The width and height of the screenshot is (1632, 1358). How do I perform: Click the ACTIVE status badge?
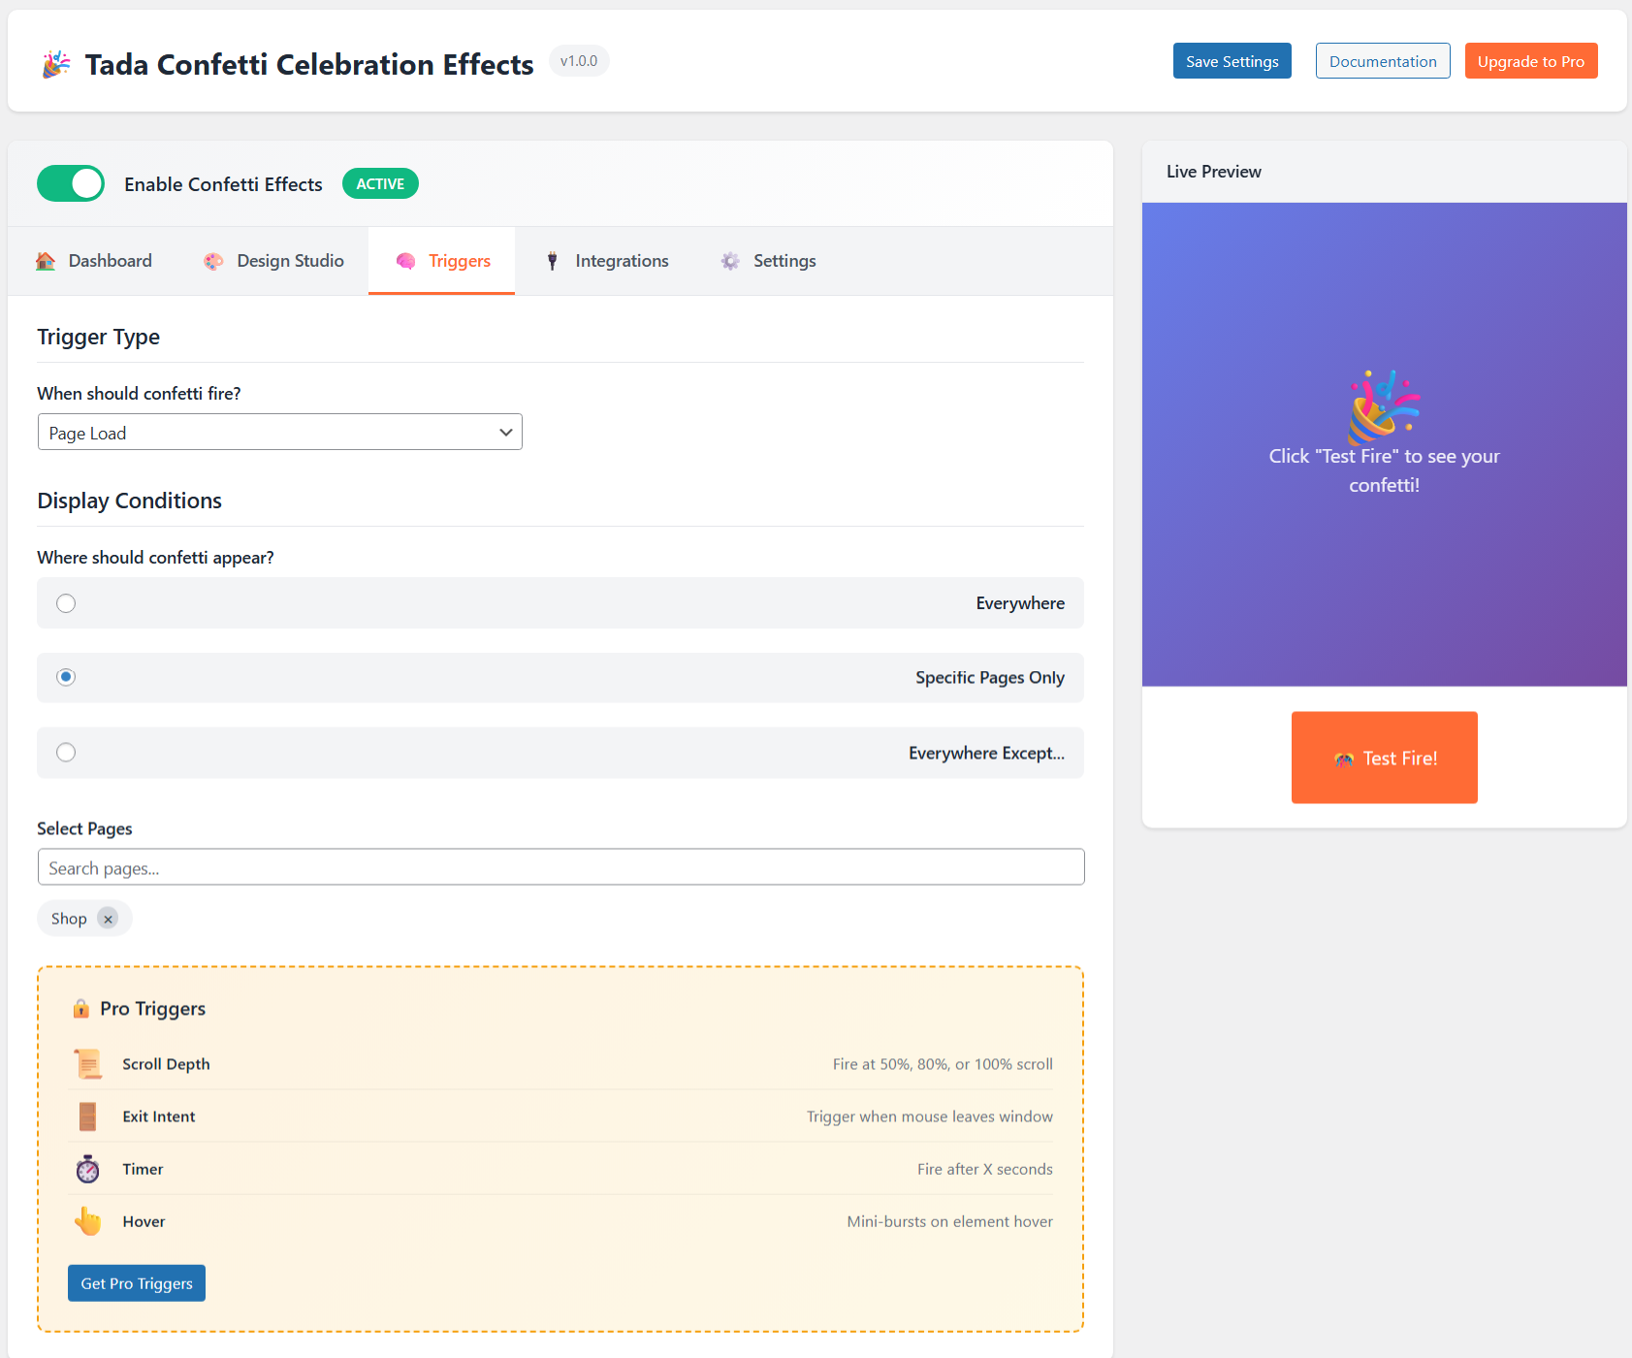coord(380,183)
